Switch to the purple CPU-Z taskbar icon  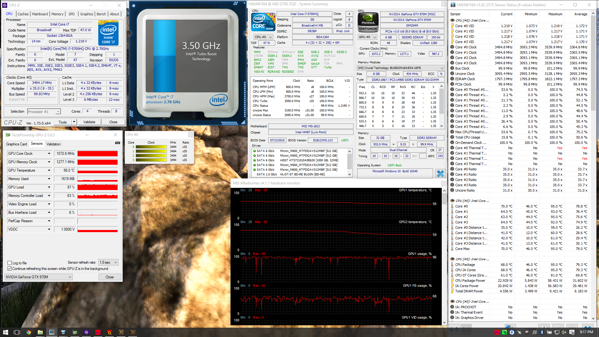point(86,332)
